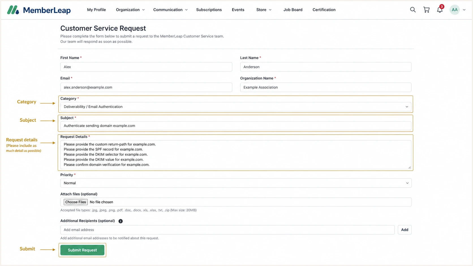The image size is (473, 266).
Task: Go to My Profile
Action: (96, 10)
